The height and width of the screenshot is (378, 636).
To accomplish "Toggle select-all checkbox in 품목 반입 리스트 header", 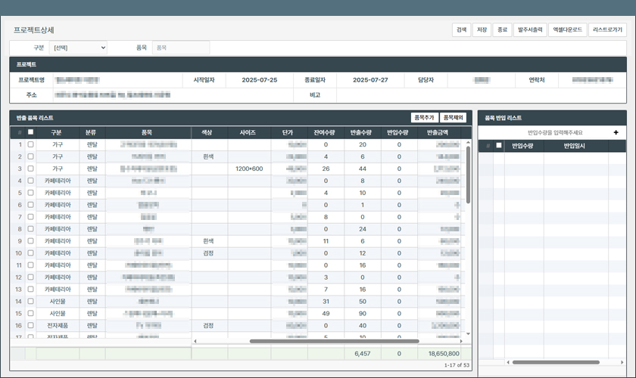I will click(498, 146).
